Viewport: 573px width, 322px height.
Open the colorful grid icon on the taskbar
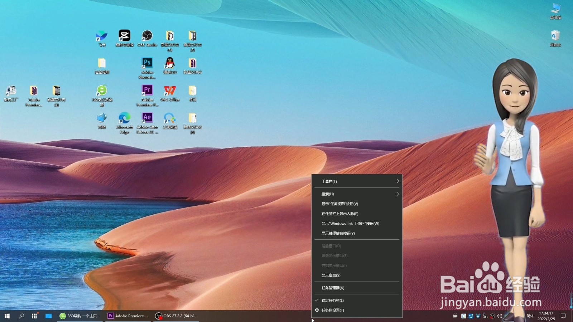34,316
